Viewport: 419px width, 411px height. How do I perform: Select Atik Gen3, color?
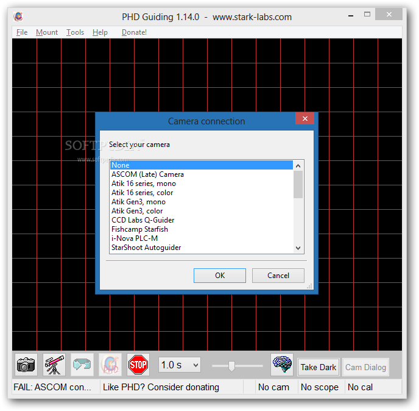pyautogui.click(x=202, y=211)
